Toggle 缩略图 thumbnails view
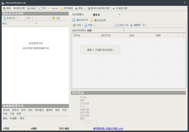Viewport: 189px width, 132px height. point(135,25)
